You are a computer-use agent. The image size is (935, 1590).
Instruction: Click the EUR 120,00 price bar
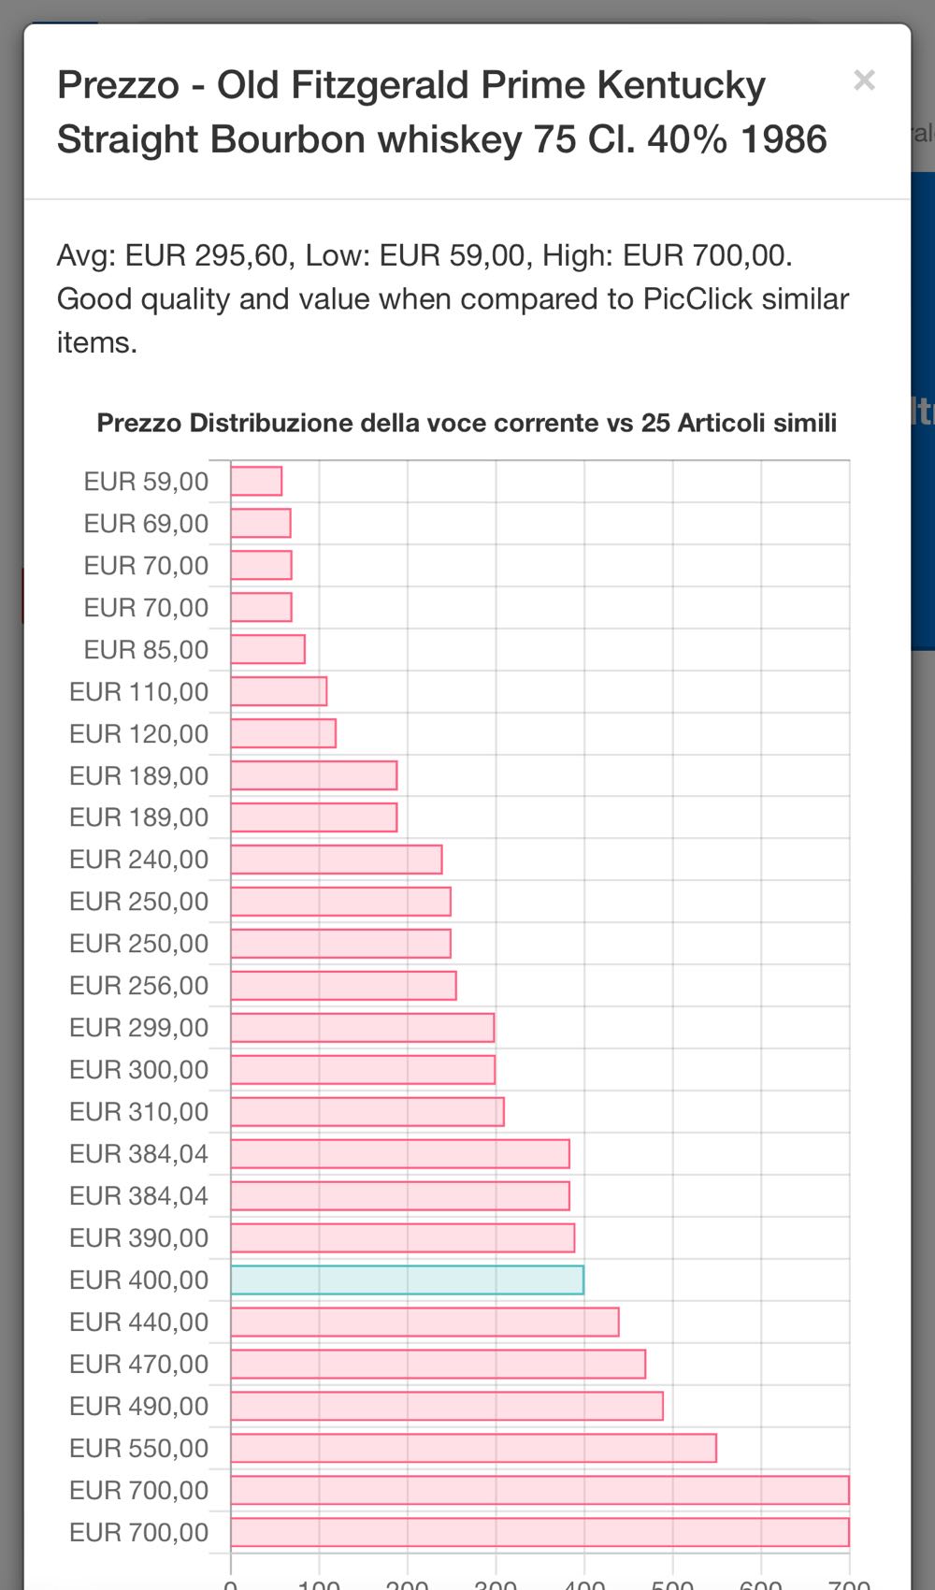coord(283,733)
